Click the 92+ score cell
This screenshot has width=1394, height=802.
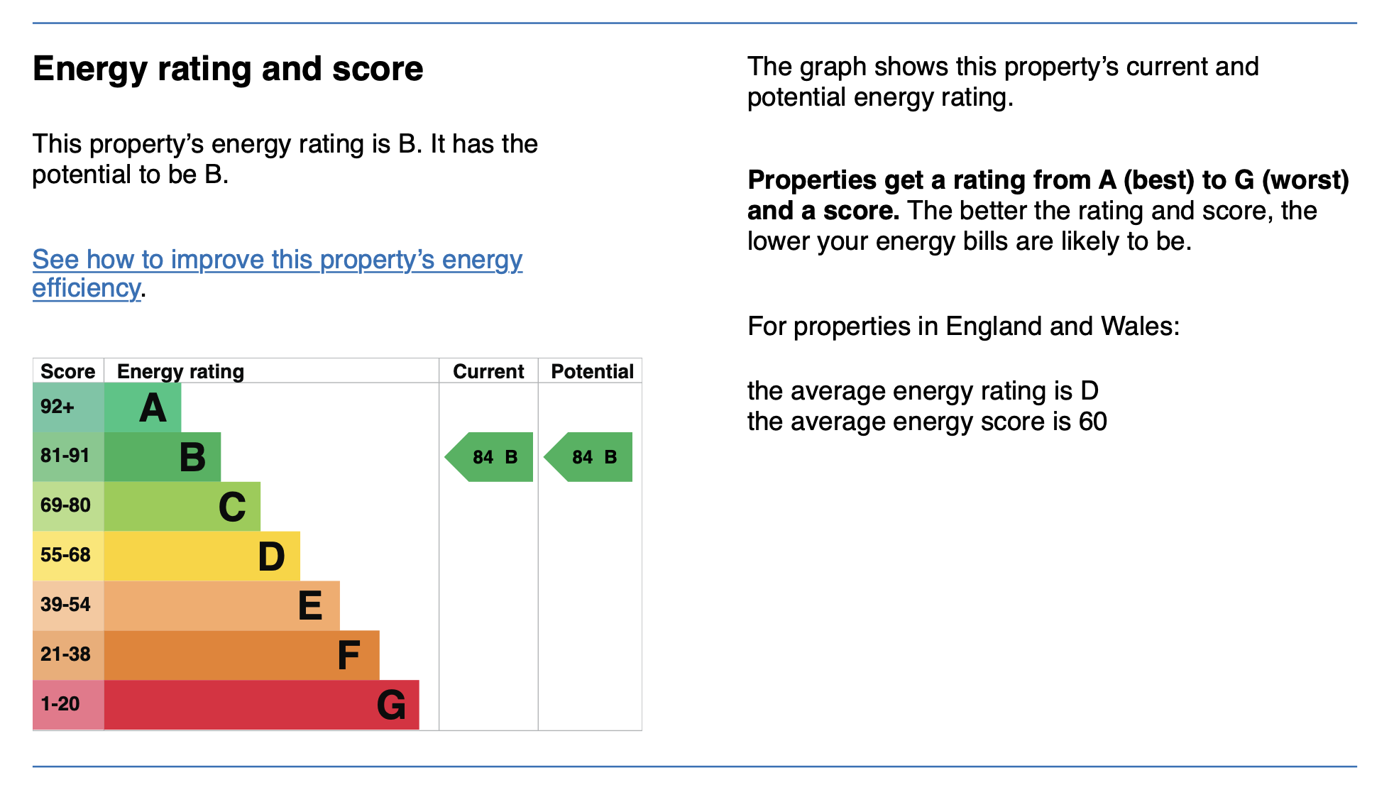68,407
